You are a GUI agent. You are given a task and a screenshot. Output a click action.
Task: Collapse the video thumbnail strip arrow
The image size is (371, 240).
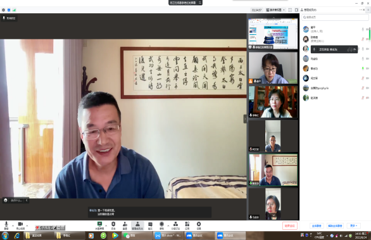pos(245,119)
